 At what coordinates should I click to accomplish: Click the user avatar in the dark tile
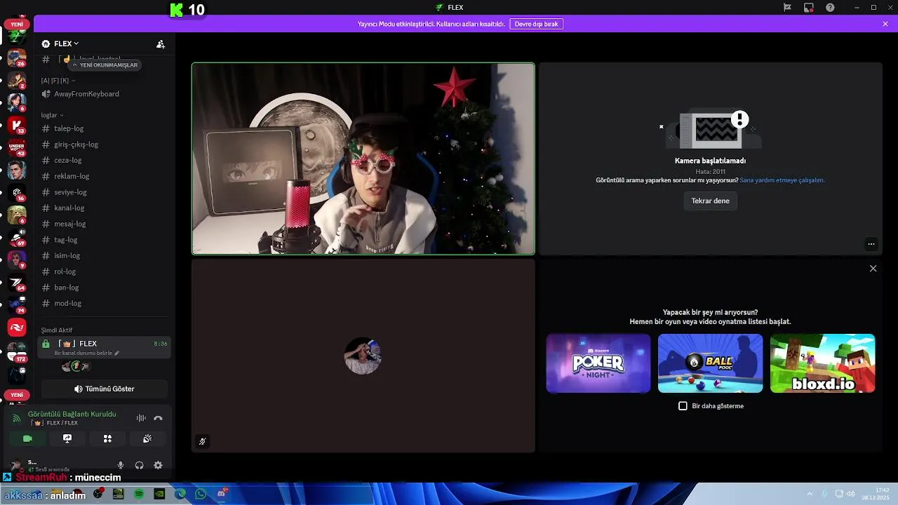(x=363, y=356)
